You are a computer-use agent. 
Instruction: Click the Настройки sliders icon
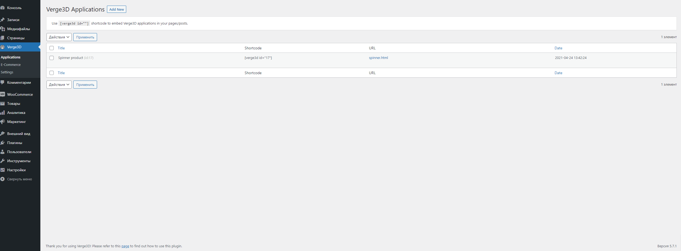2,170
